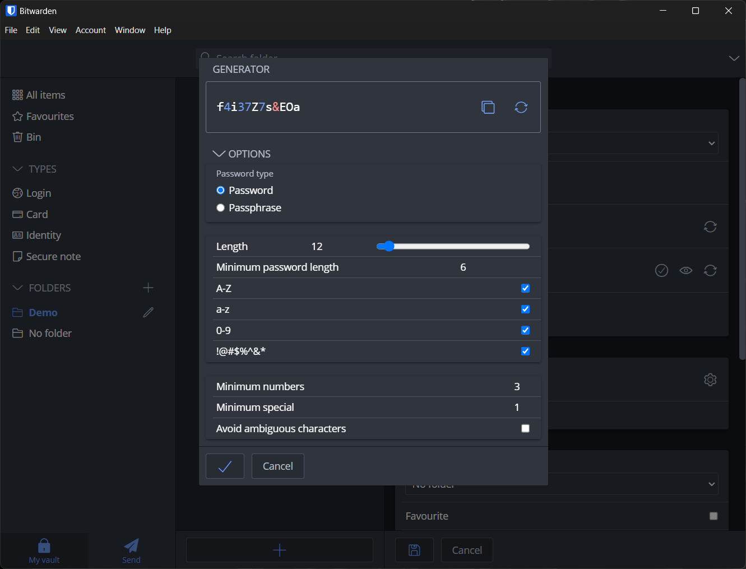This screenshot has height=569, width=746.
Task: Filter by Card type
Action: pos(30,214)
